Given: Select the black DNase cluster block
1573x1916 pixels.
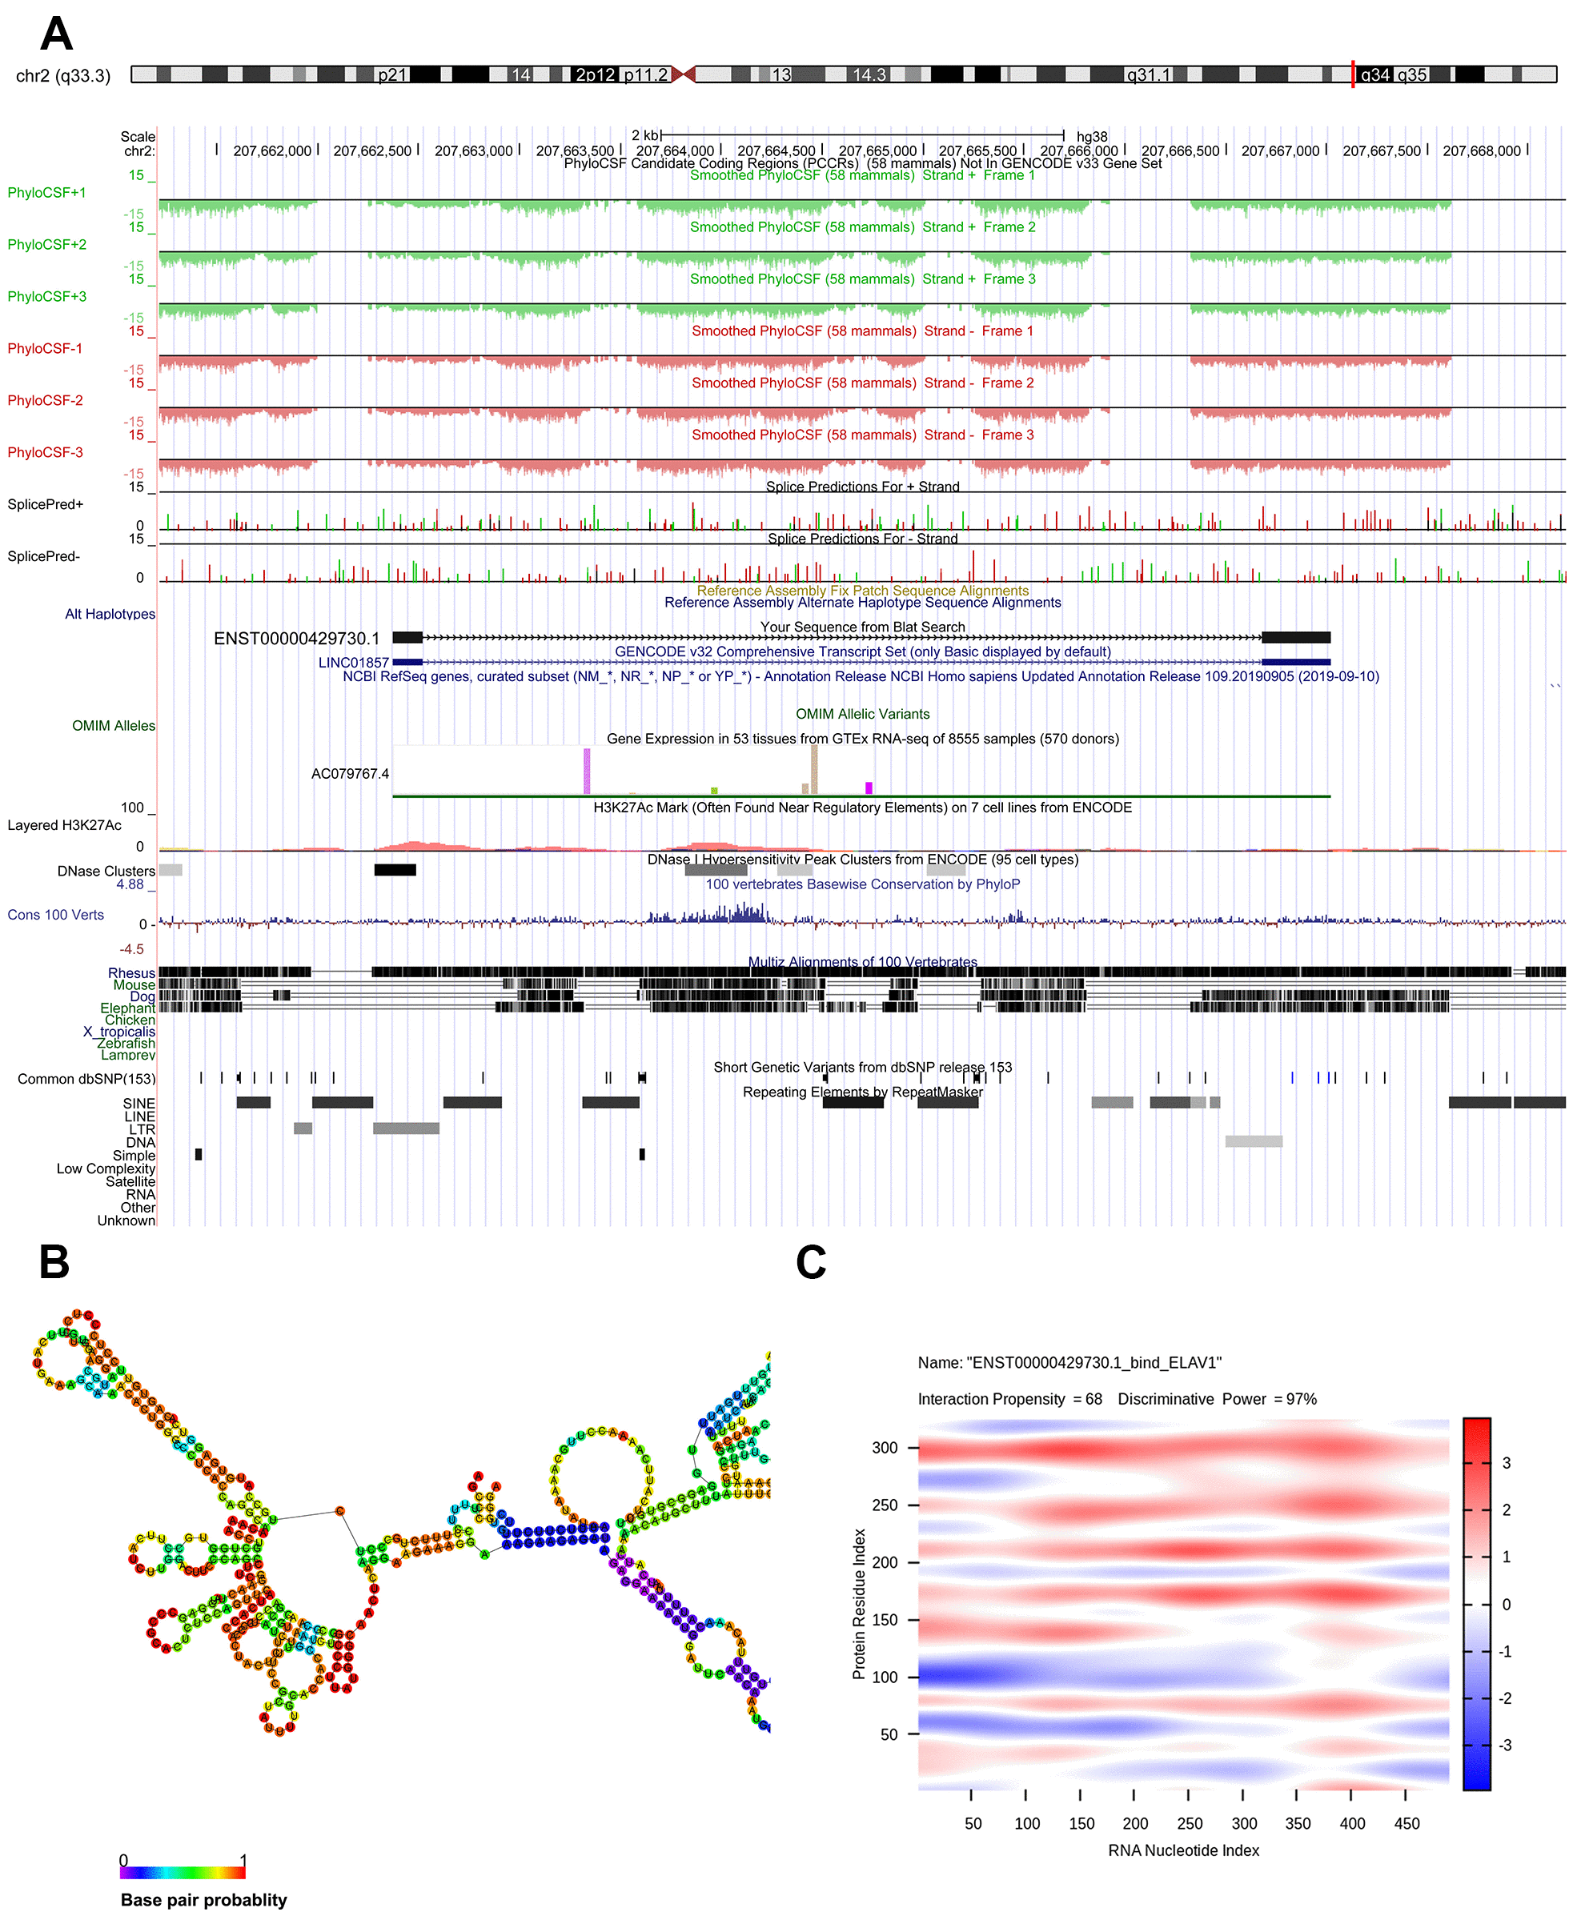Looking at the screenshot, I should pos(395,870).
